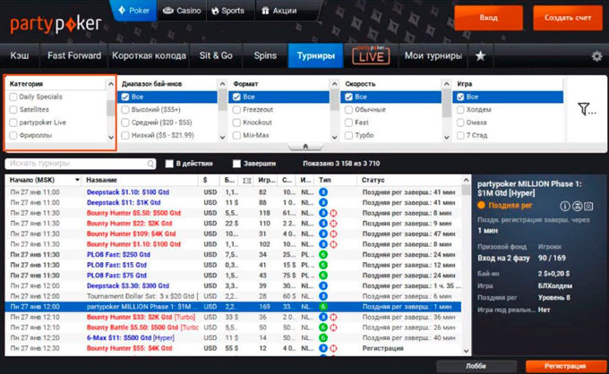Open the Casino section
The height and width of the screenshot is (374, 609).
pos(183,13)
